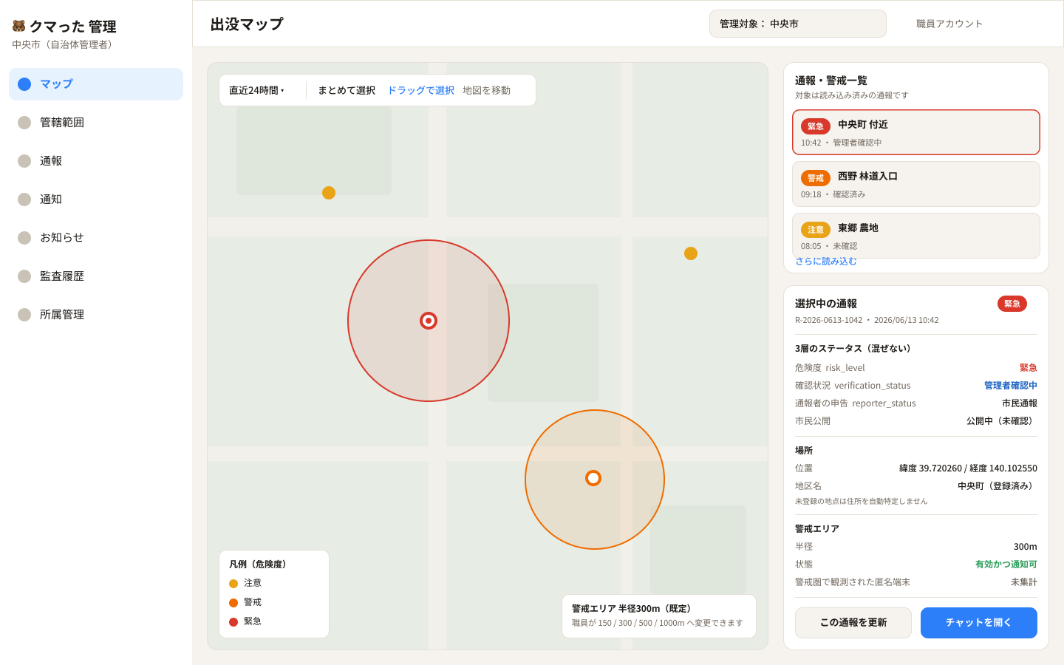
Task: Open お知らせ in the sidebar
Action: pos(96,238)
